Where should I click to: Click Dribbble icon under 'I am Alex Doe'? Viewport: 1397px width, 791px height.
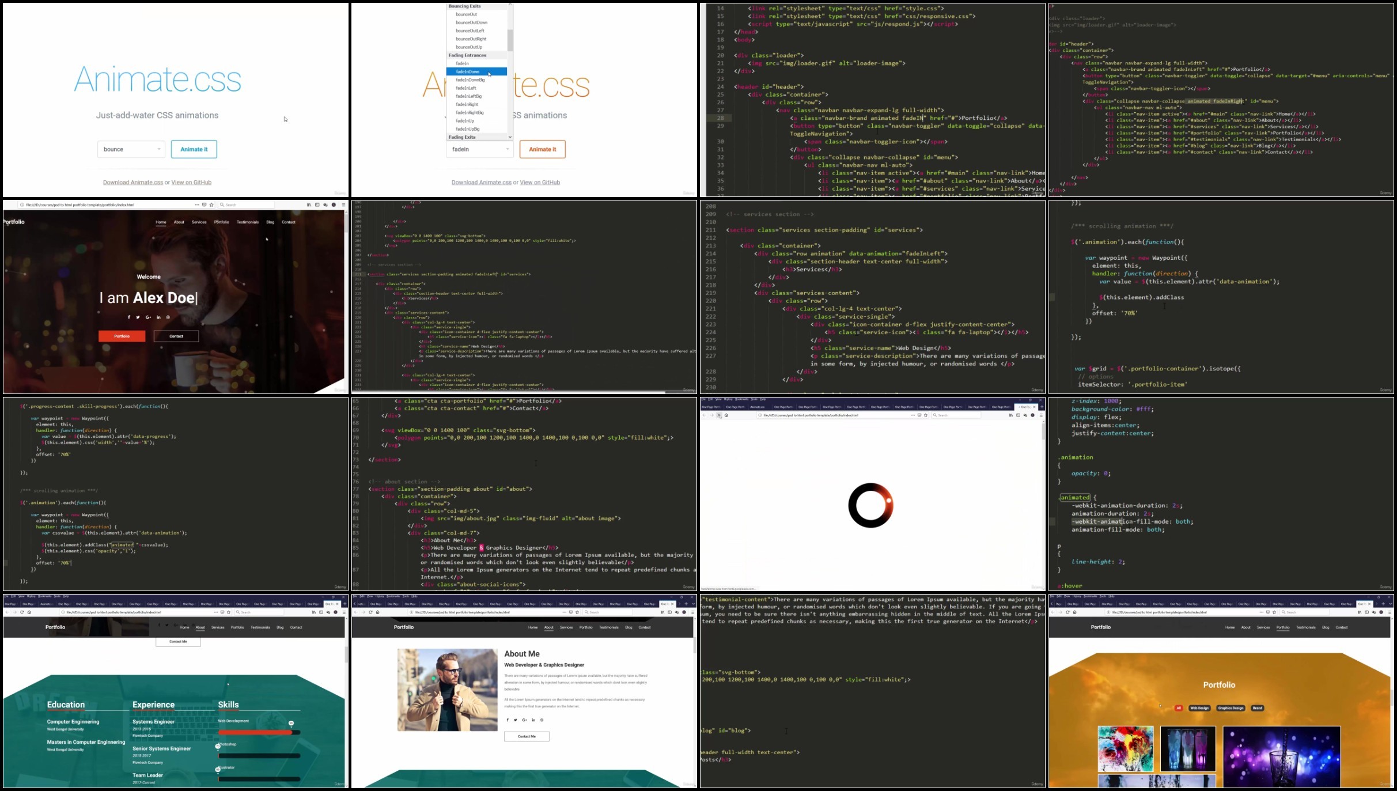coord(168,317)
